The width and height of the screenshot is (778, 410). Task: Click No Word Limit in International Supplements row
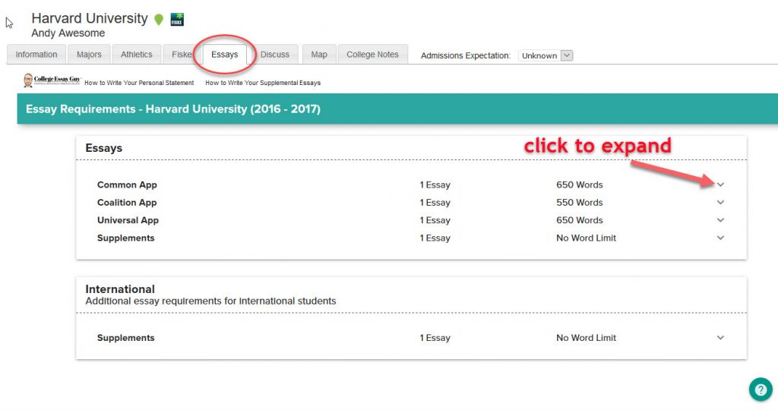tap(586, 338)
